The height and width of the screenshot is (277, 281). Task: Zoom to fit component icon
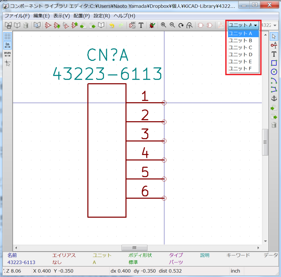pyautogui.click(x=189, y=25)
